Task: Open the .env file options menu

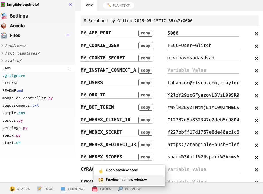Action: click(x=69, y=68)
